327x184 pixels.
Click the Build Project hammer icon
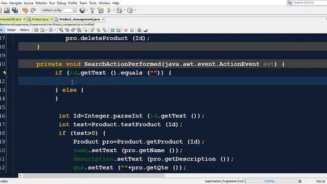(92, 10)
